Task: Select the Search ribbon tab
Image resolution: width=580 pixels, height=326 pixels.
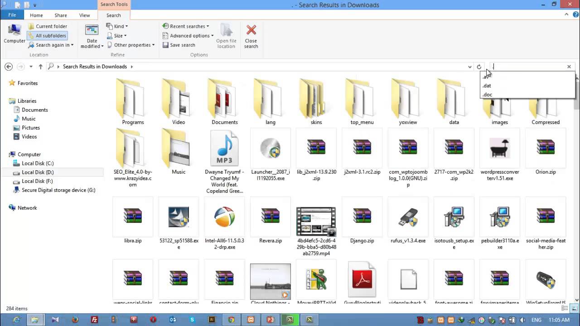Action: click(x=114, y=15)
